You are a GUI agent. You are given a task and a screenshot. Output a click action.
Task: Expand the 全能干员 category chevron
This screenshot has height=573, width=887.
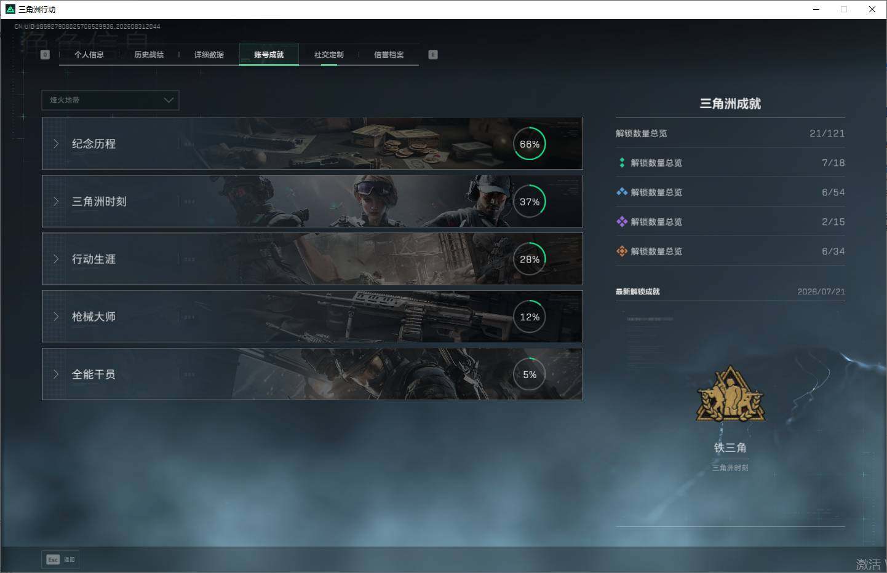[x=56, y=374]
